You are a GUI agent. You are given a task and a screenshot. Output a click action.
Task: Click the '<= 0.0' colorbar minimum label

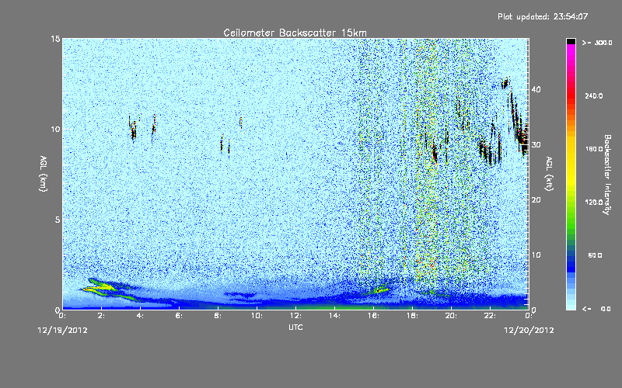(x=597, y=309)
